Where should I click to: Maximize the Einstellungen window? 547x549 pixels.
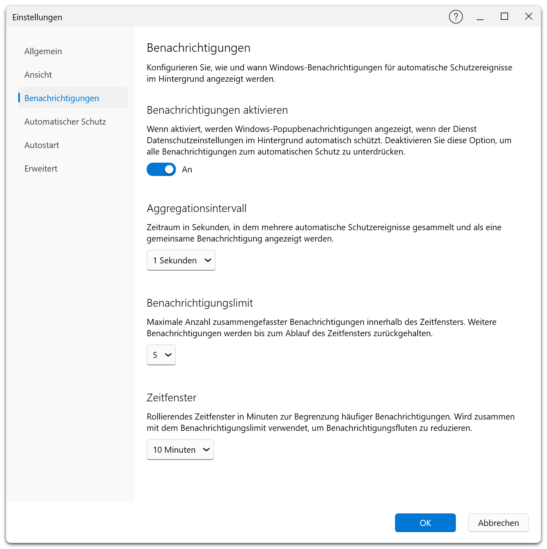point(504,17)
